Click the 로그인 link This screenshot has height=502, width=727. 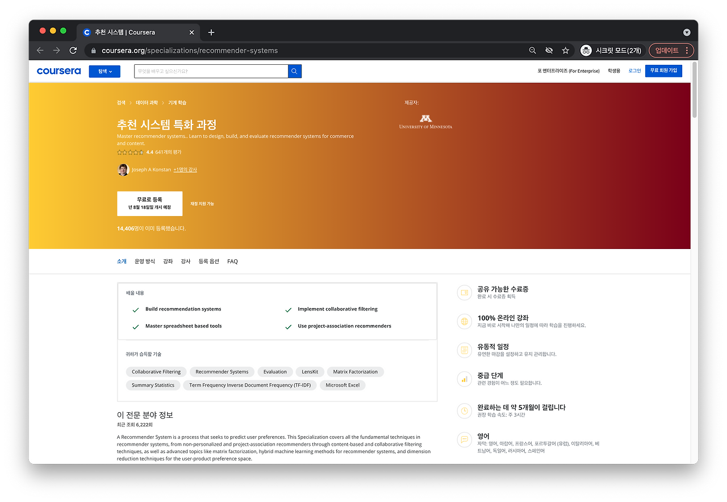[x=634, y=71]
